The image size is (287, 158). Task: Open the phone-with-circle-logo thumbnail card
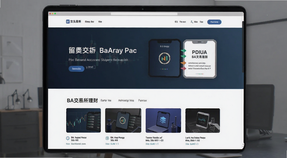[x=123, y=120]
